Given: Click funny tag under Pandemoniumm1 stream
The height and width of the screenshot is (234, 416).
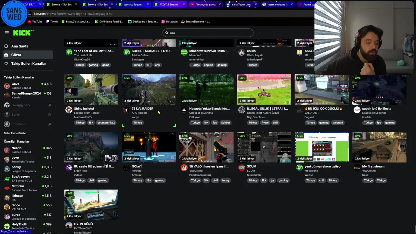Looking at the screenshot, I should (x=226, y=180).
